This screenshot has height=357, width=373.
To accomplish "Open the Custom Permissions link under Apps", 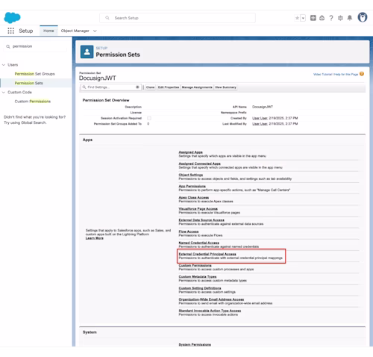I will point(195,265).
